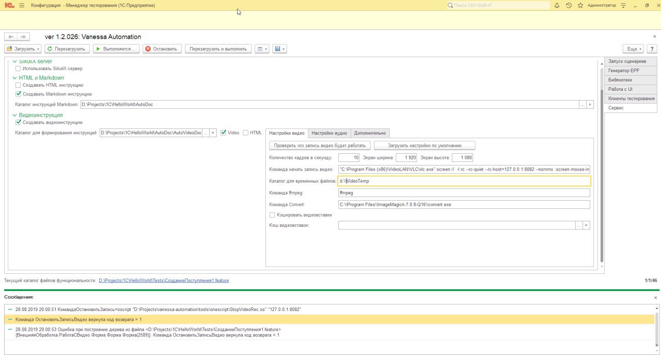Enable Создавать HTML инструкцию checkbox
The width and height of the screenshot is (661, 359).
[x=19, y=85]
